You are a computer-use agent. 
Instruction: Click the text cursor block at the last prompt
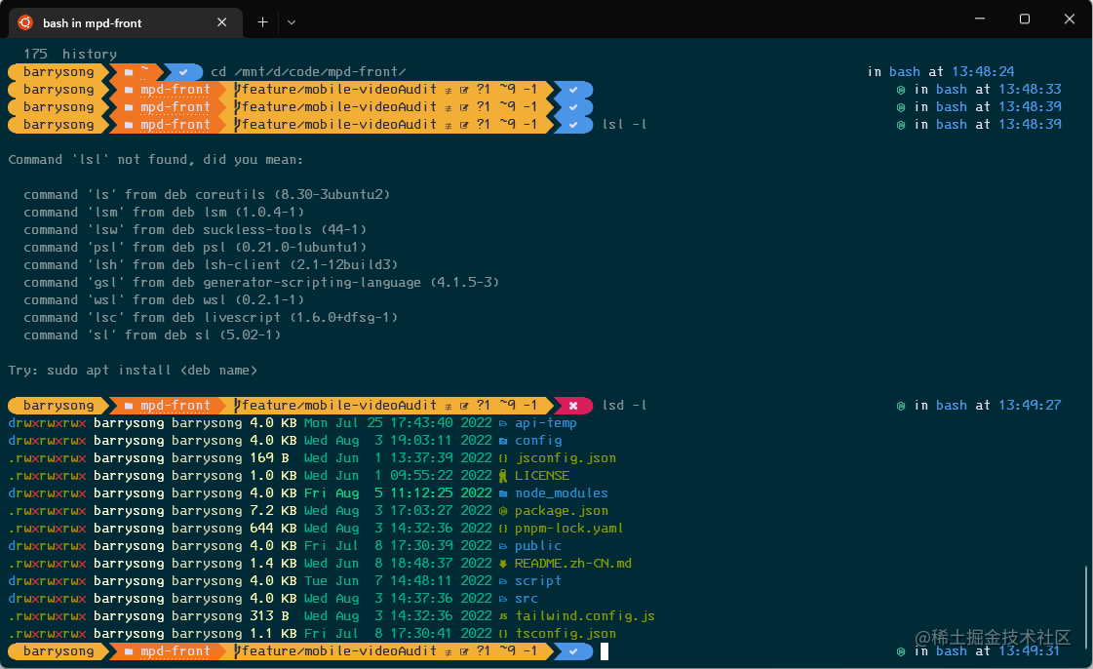tap(605, 651)
